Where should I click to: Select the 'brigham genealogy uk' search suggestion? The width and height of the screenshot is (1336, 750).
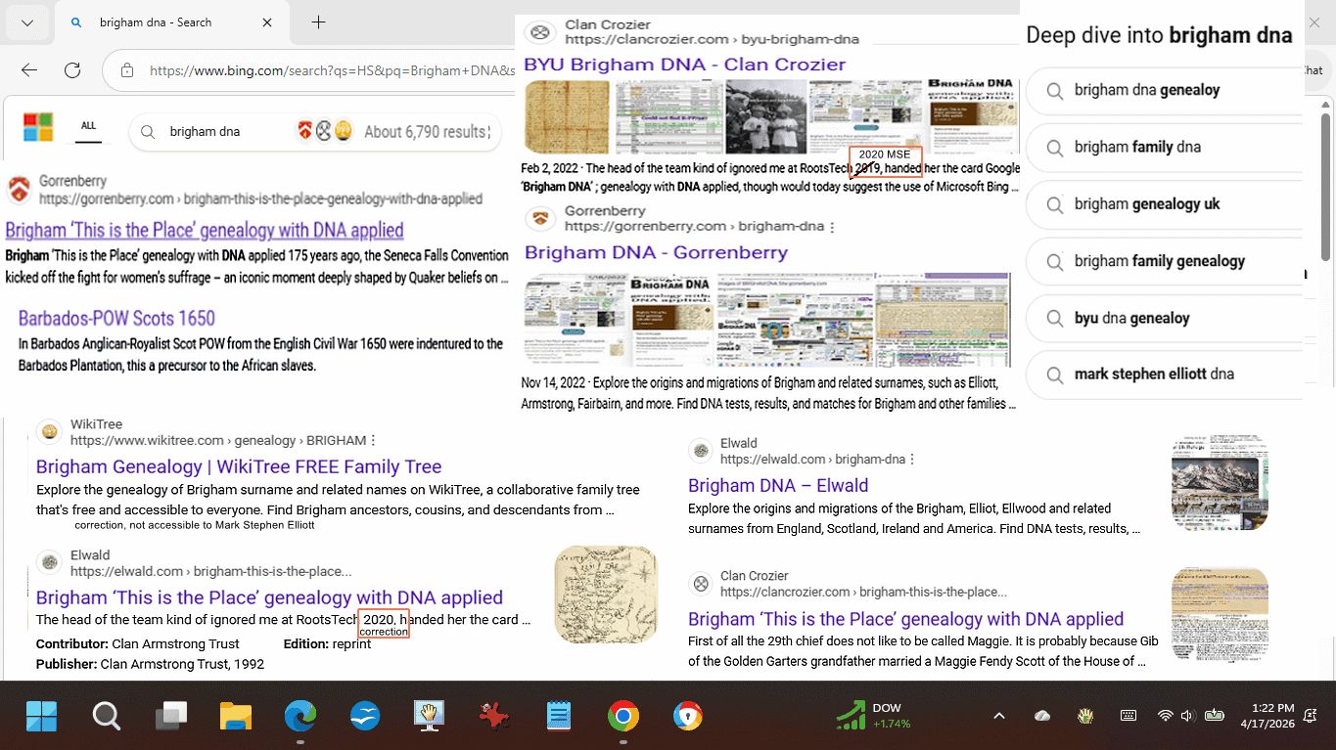[1147, 204]
